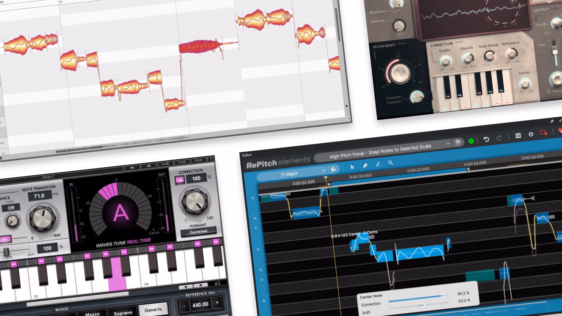Open the preset settings sliders icon

(458, 142)
